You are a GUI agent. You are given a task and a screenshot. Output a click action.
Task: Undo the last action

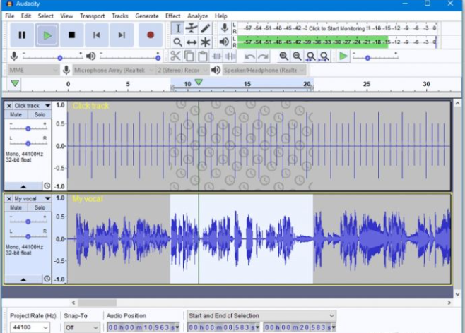pyautogui.click(x=249, y=56)
